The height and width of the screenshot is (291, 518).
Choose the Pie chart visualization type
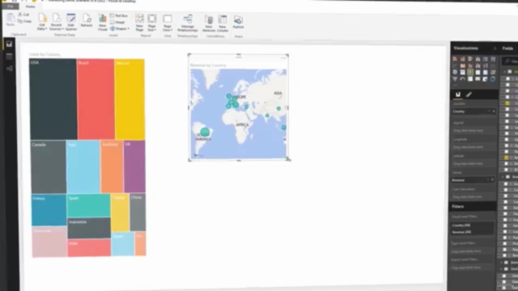[x=455, y=72]
